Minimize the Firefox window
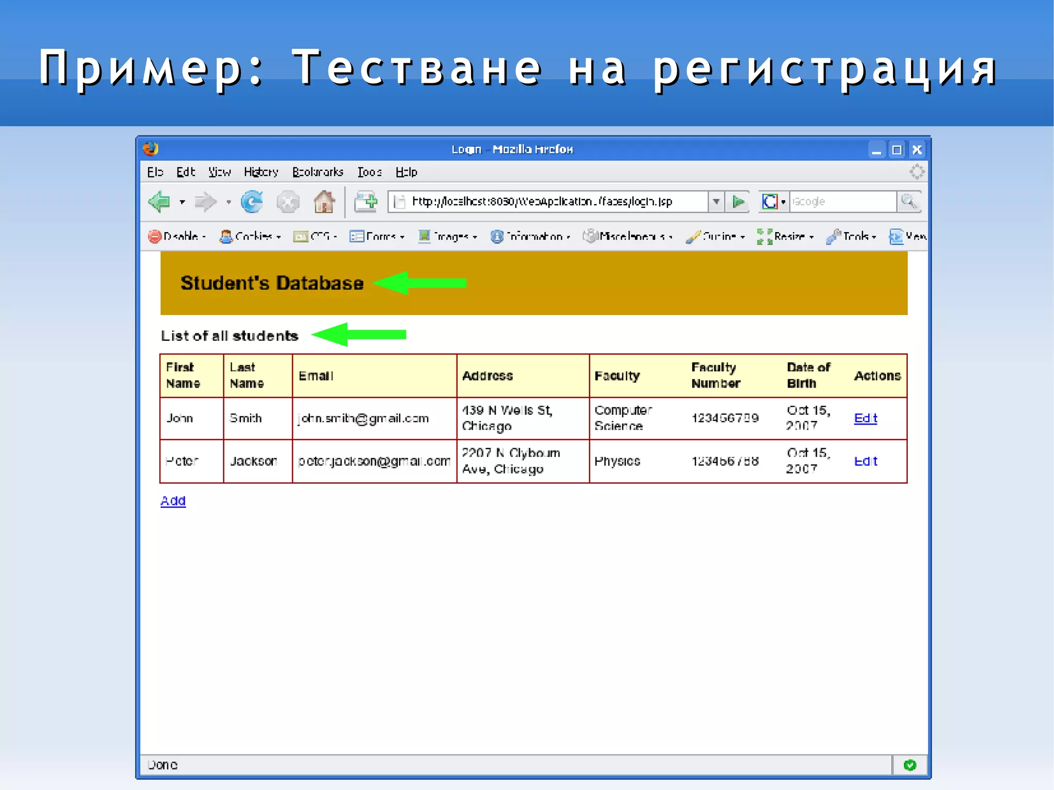 (x=876, y=150)
